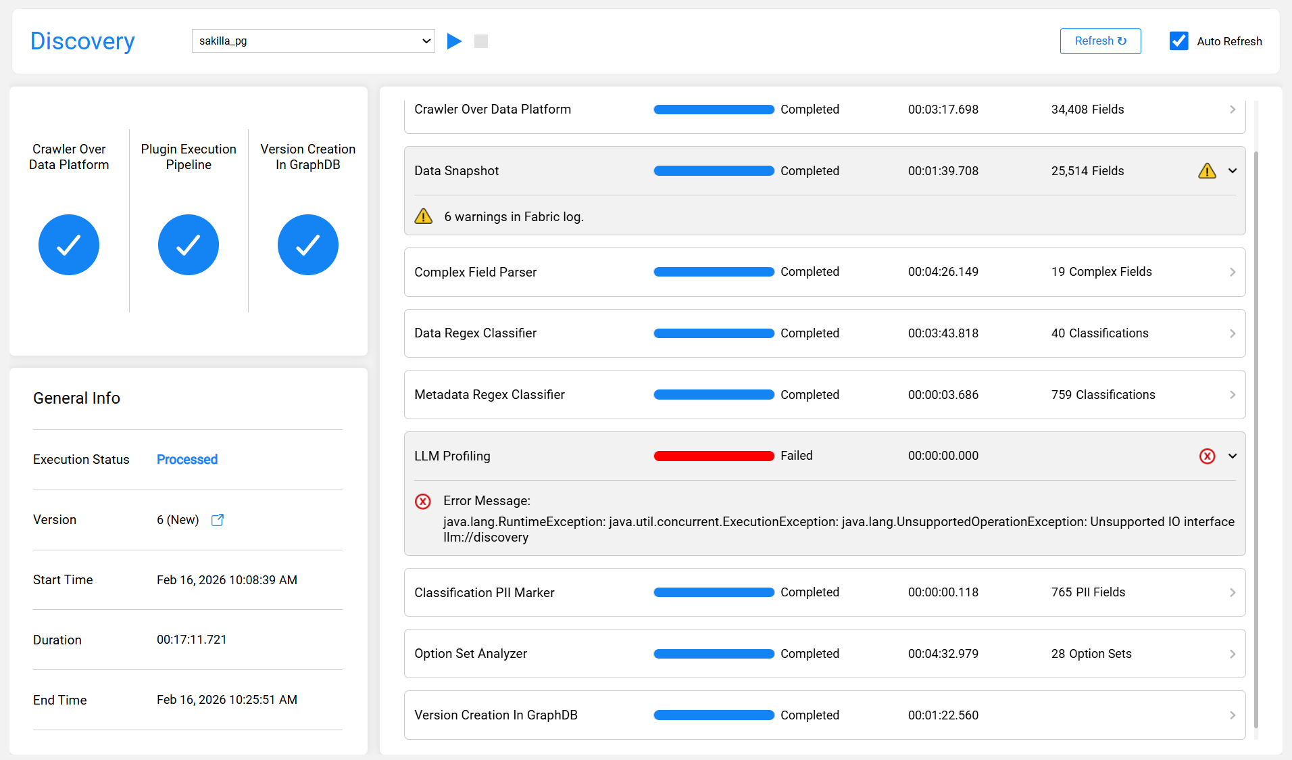This screenshot has height=760, width=1292.
Task: Click the error icon beside 'Error Message:'
Action: [423, 501]
